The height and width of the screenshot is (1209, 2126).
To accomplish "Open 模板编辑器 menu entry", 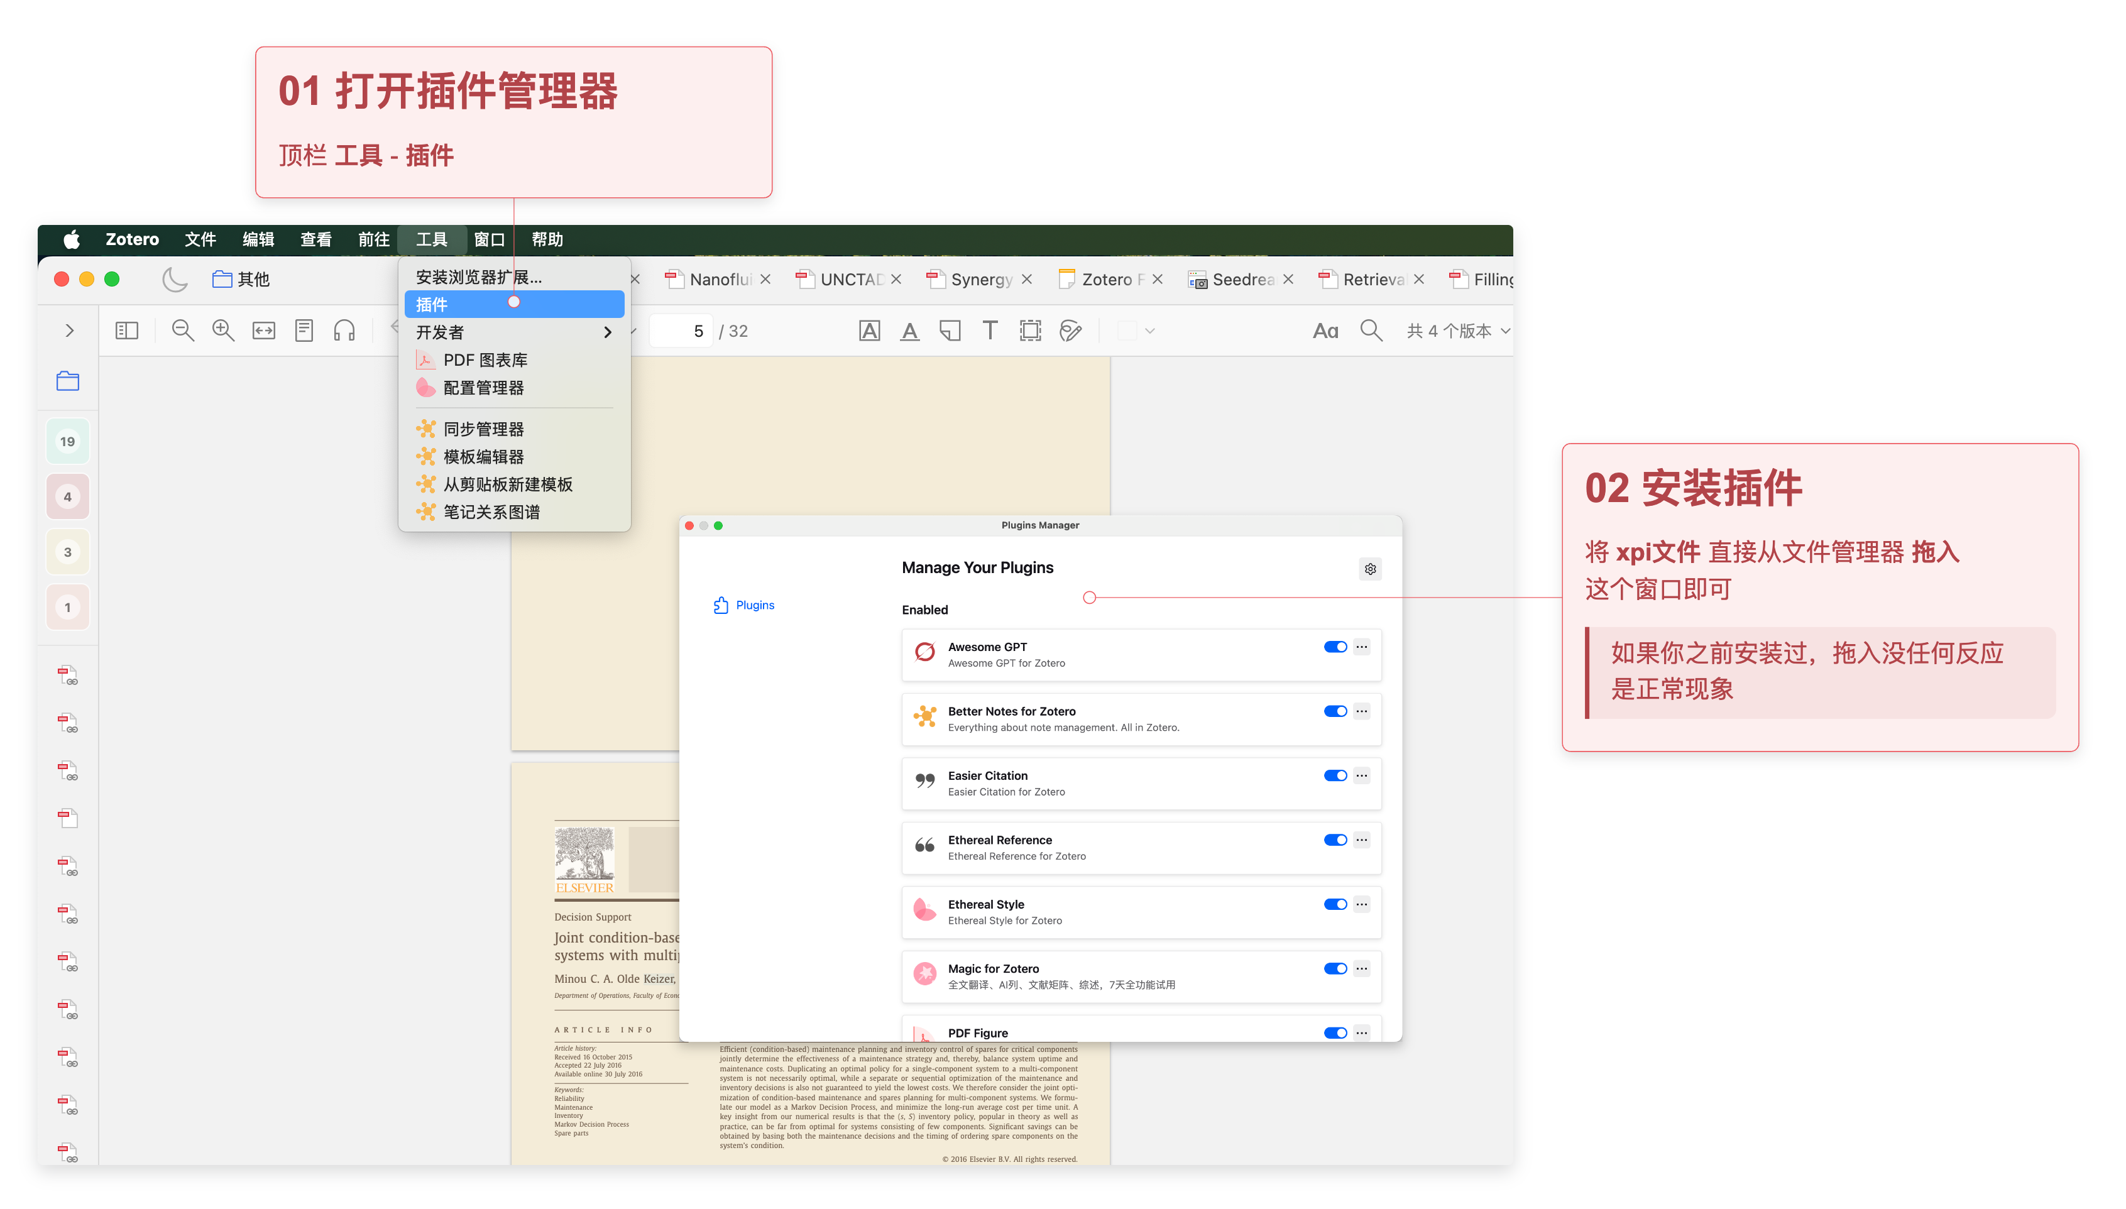I will tap(514, 457).
